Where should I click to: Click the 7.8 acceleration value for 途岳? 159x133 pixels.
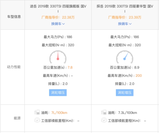(x=70, y=68)
